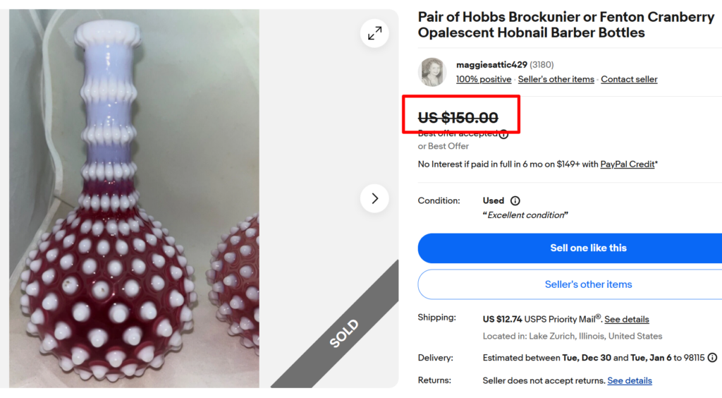Viewport: 722px width, 398px height.
Task: Click the seller's profile picture
Action: [432, 72]
